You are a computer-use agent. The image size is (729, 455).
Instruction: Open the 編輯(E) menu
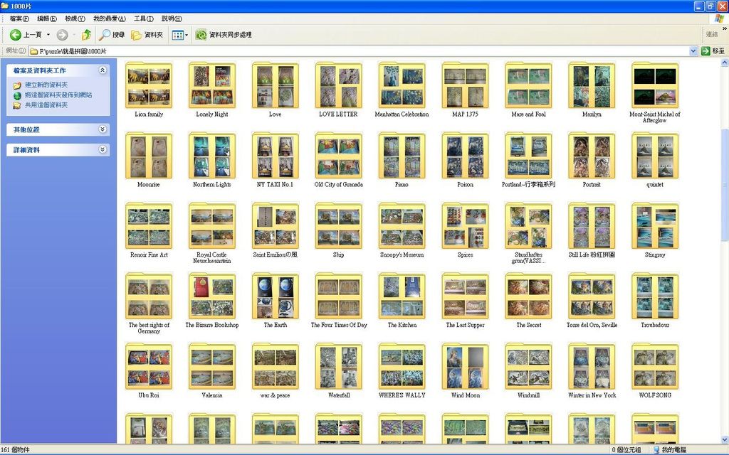[x=47, y=18]
